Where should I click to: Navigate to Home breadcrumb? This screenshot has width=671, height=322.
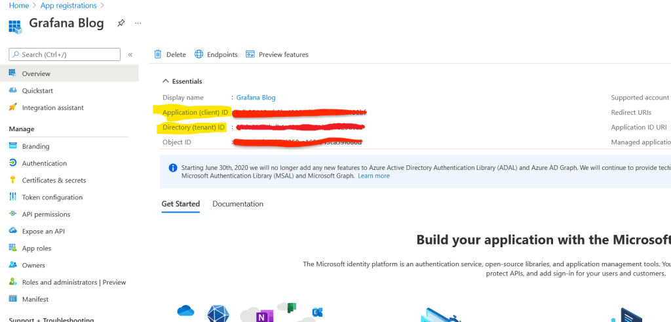[x=18, y=6]
